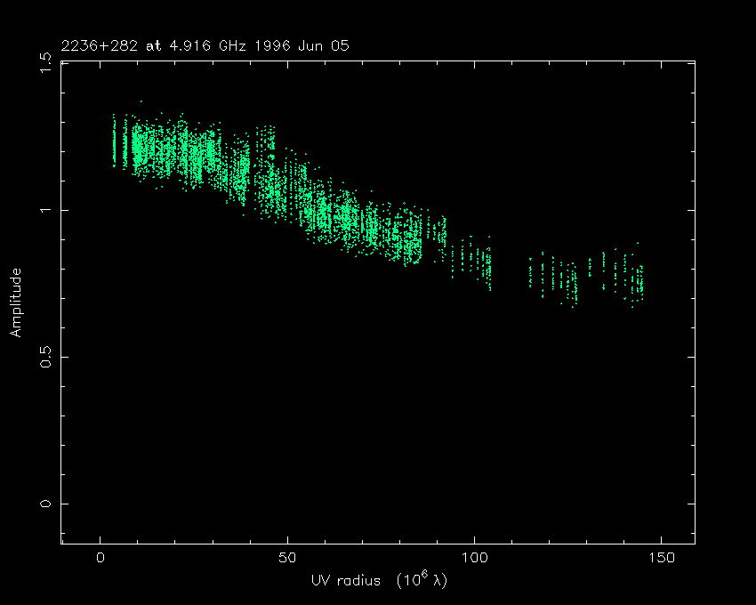Click the y-axis tick label "1"
Image resolution: width=756 pixels, height=605 pixels.
click(x=46, y=210)
